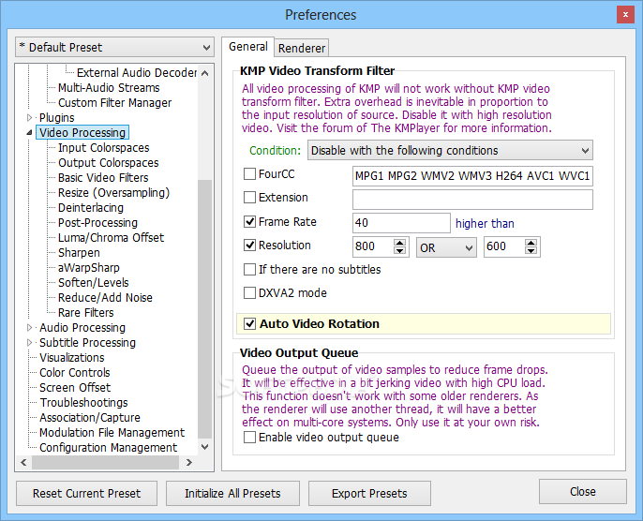This screenshot has width=643, height=521.
Task: Select the Video Processing tree item
Action: [82, 133]
